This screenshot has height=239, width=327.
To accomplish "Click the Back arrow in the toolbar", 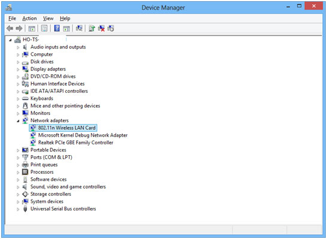I will (10, 28).
